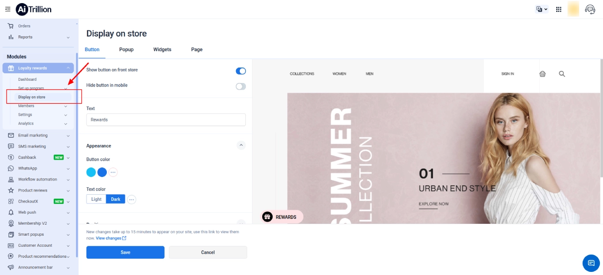Click the Smart popups icon
Image resolution: width=603 pixels, height=275 pixels.
(x=11, y=234)
